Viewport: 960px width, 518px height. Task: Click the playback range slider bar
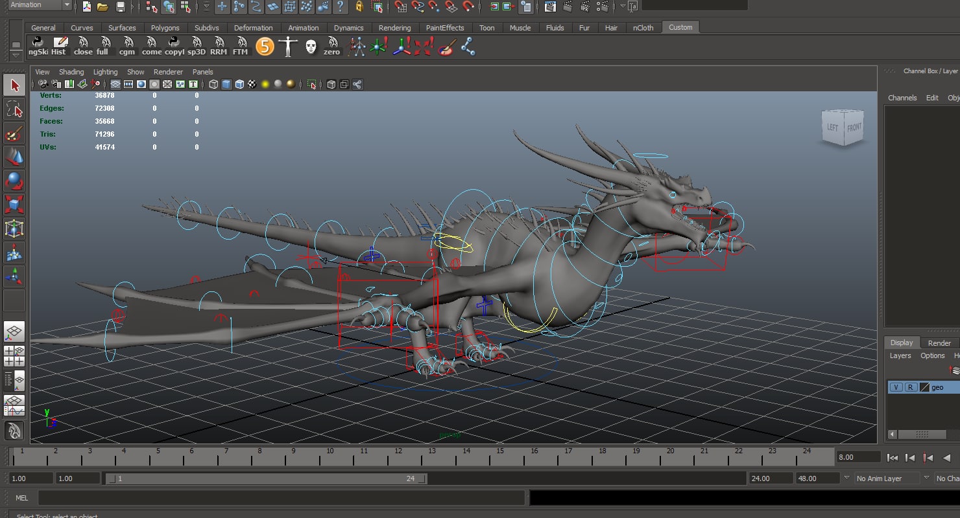(x=265, y=479)
